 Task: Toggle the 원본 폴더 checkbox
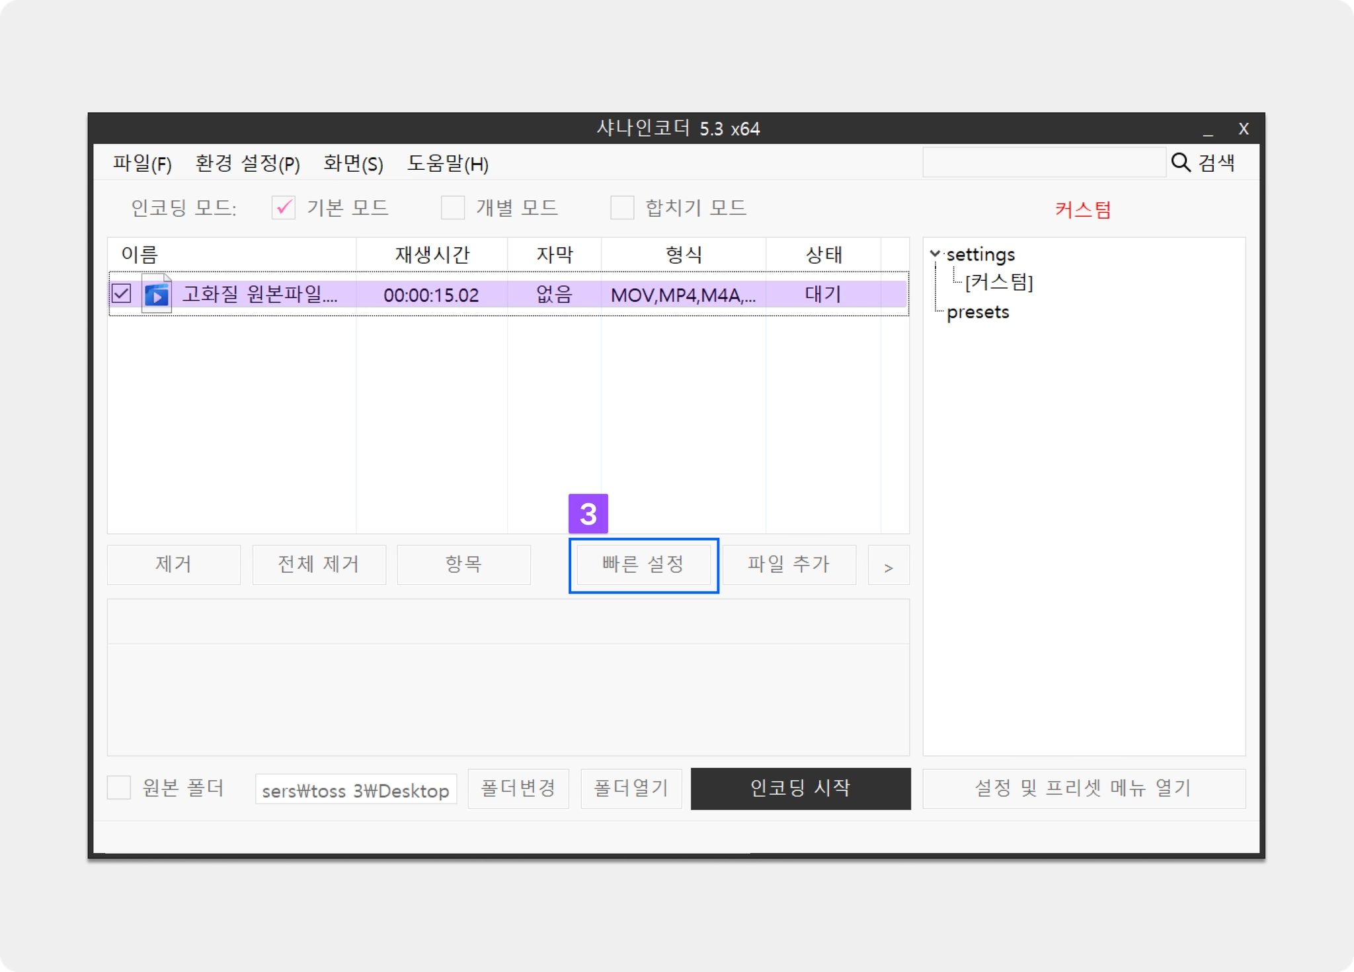point(119,788)
